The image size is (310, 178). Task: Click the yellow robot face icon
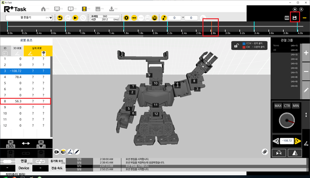(155, 18)
